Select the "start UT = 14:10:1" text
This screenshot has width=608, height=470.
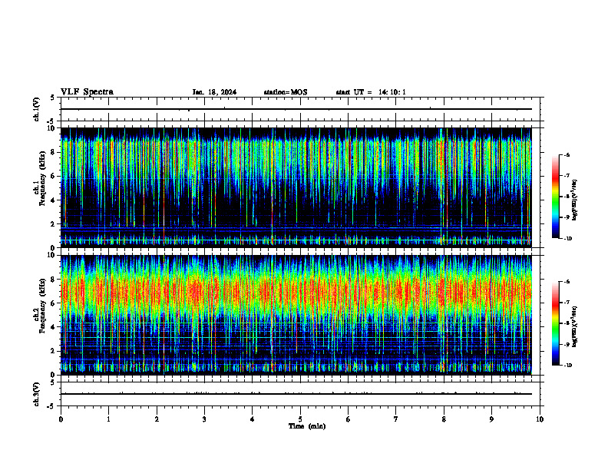point(371,92)
